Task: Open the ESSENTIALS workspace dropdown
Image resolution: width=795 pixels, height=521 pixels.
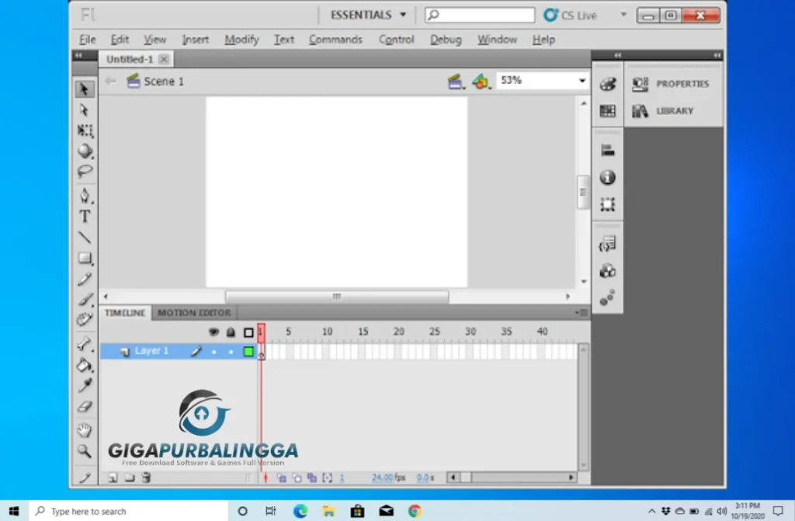Action: point(366,15)
